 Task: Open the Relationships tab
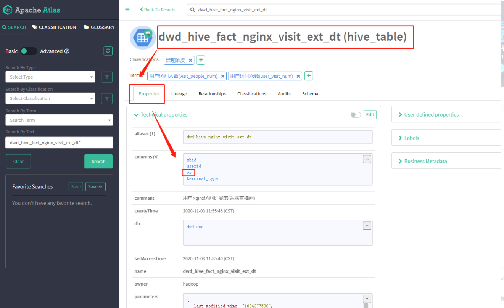[x=212, y=94]
